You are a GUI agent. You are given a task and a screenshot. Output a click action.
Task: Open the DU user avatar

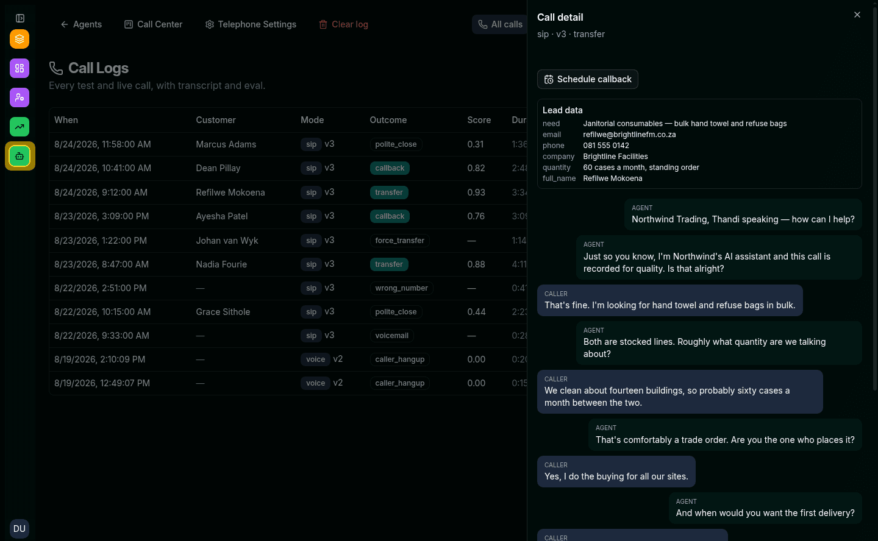tap(20, 528)
